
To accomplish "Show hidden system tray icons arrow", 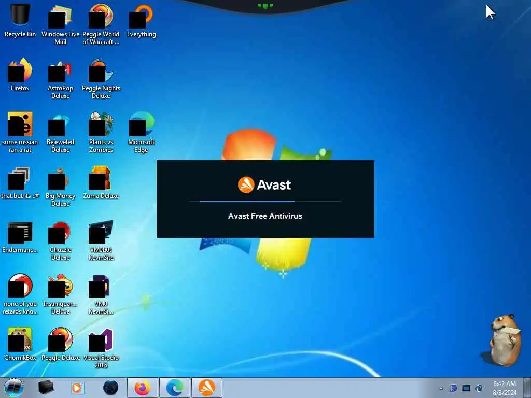I will pos(441,388).
